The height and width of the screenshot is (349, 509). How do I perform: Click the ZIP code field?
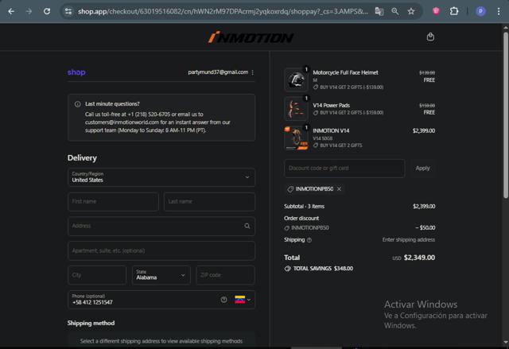point(226,275)
